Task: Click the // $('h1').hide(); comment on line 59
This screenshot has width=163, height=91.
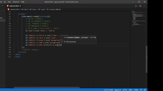Action: [x=31, y=50]
